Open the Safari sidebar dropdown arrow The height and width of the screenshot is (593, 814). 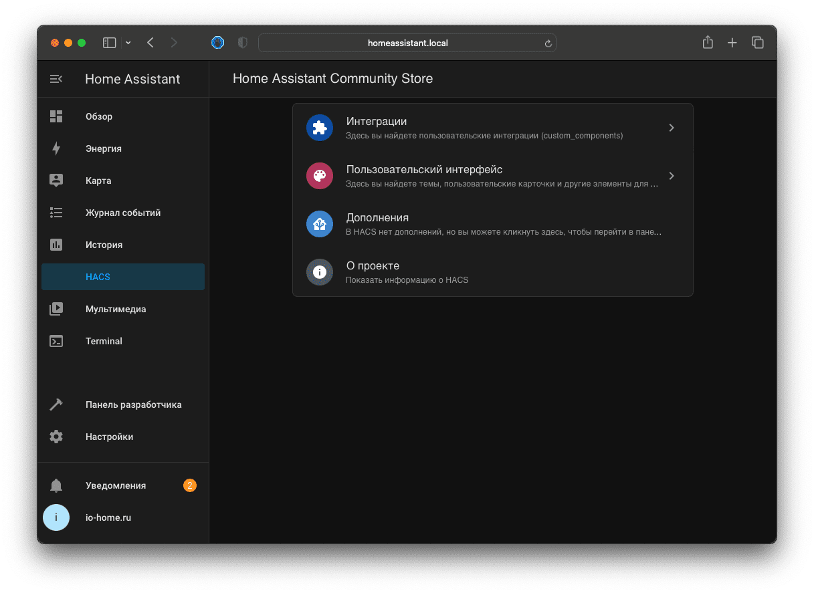128,42
